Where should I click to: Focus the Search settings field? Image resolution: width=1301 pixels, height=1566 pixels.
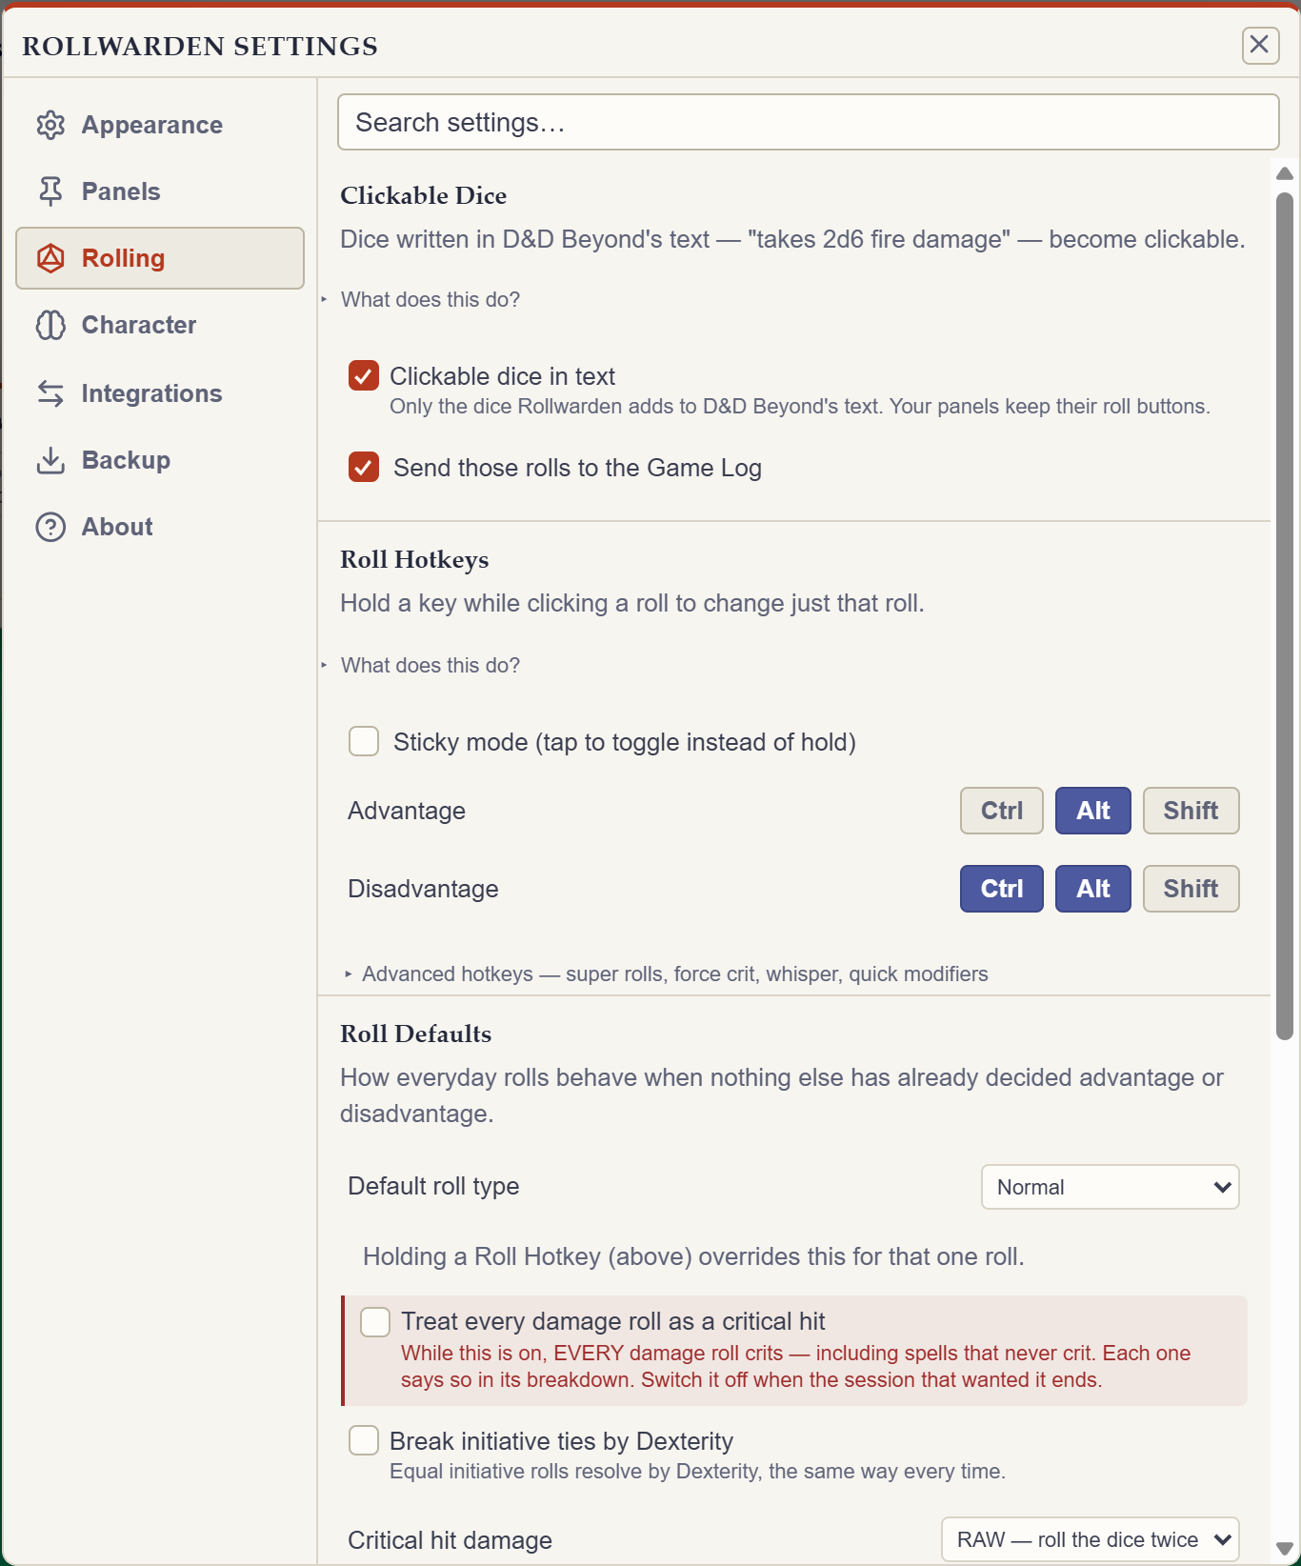(808, 122)
